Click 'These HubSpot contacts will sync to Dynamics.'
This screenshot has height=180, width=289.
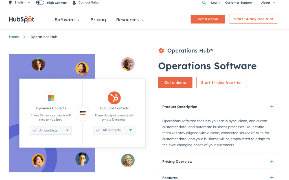coord(114,117)
